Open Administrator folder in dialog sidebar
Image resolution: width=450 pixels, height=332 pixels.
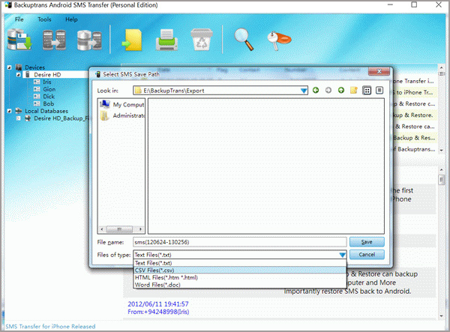[x=122, y=115]
